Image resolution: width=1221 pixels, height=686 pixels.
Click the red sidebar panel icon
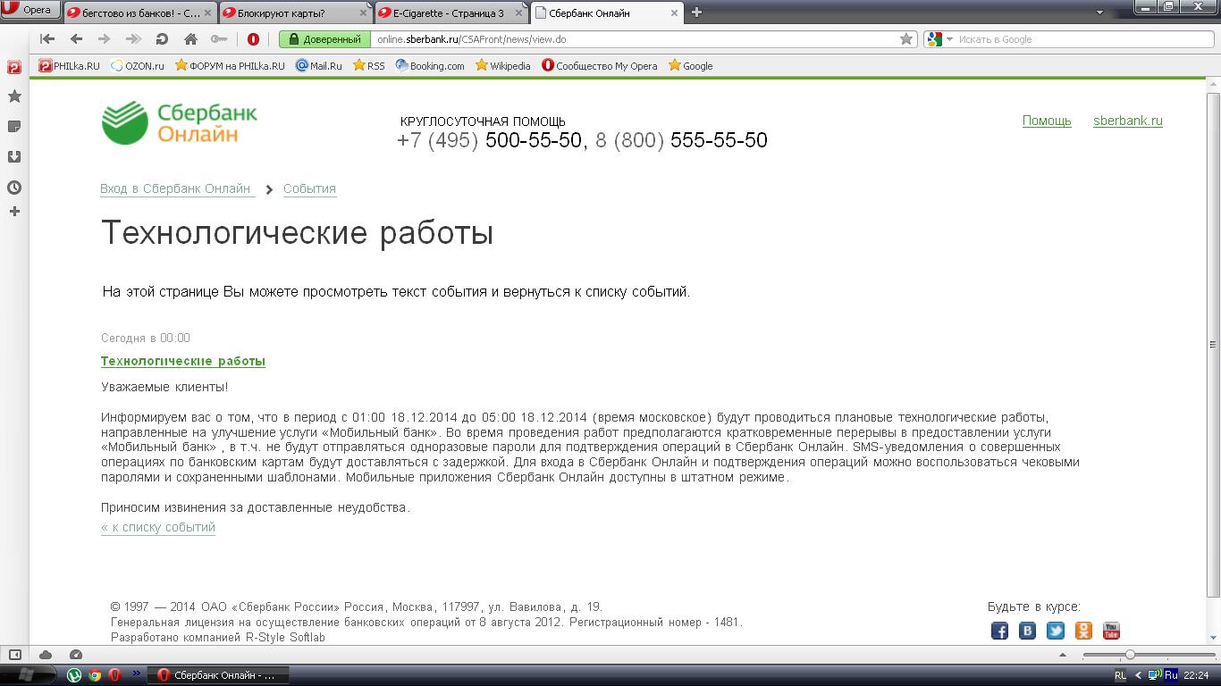[x=14, y=67]
